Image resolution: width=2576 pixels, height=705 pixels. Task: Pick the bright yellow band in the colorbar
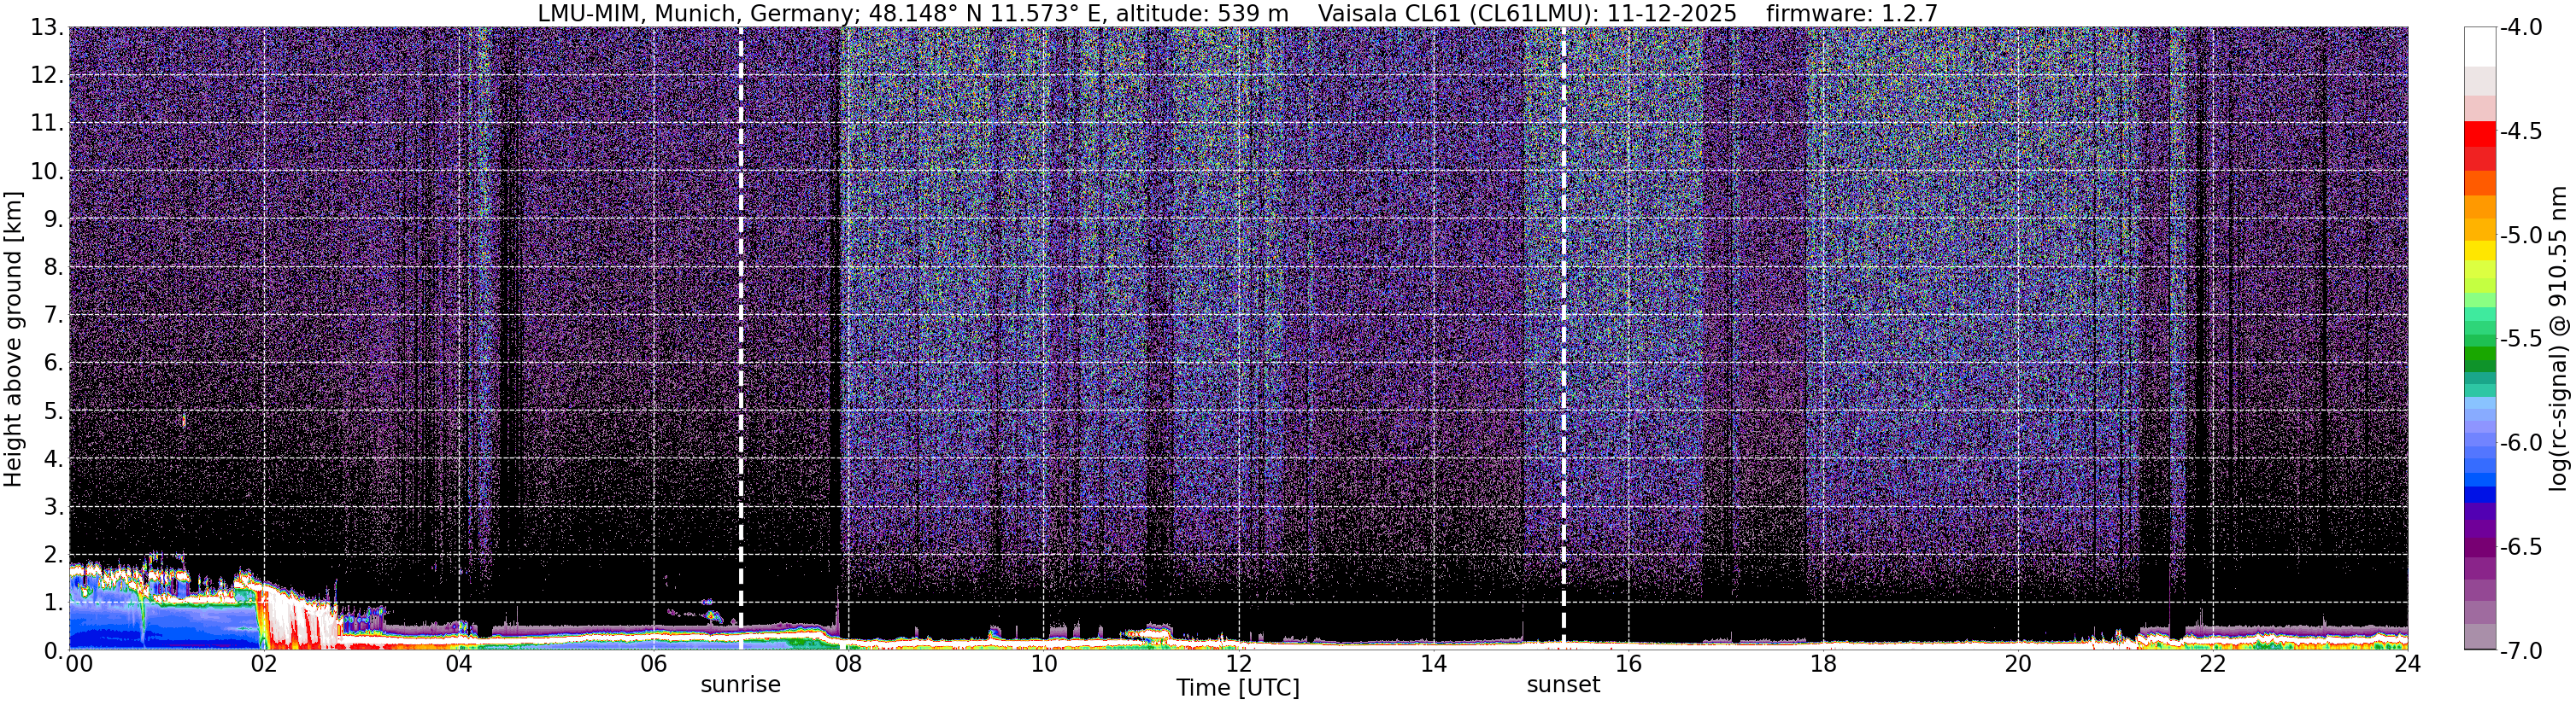pyautogui.click(x=2480, y=249)
